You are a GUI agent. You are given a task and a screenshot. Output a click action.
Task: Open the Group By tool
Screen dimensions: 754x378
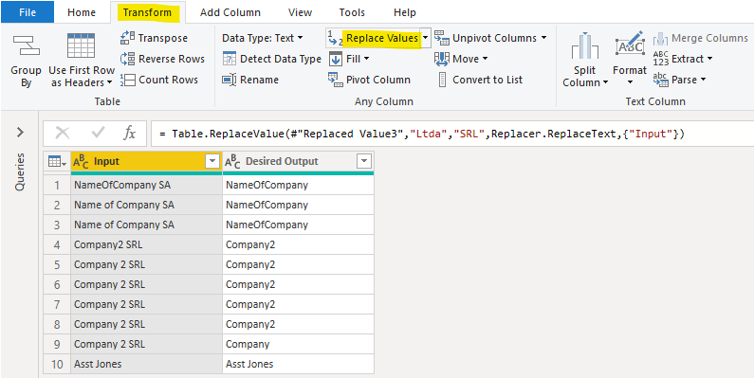pos(26,61)
